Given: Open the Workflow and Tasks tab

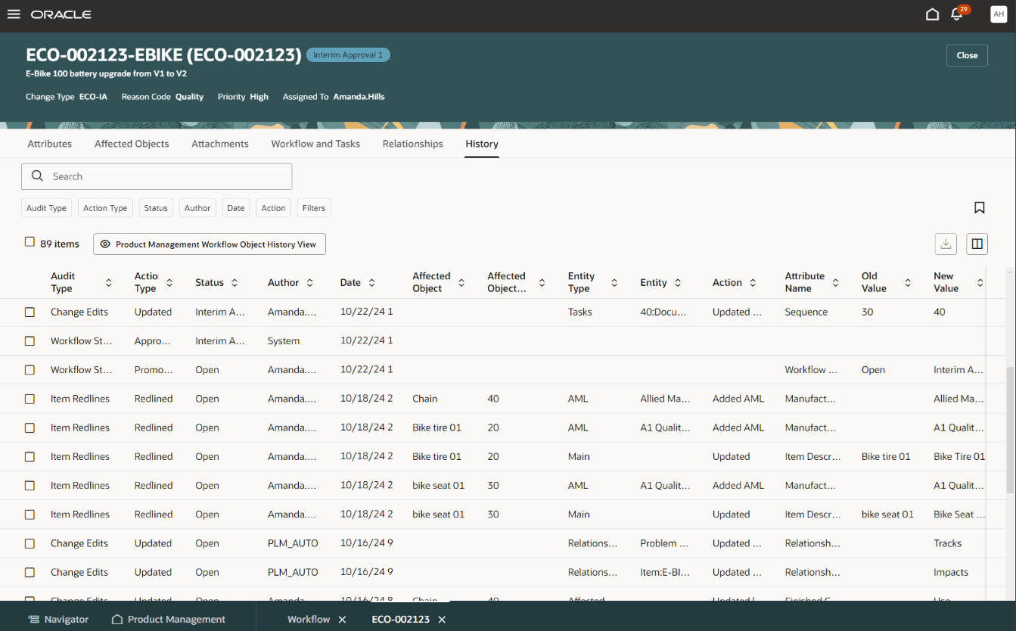Looking at the screenshot, I should tap(315, 144).
